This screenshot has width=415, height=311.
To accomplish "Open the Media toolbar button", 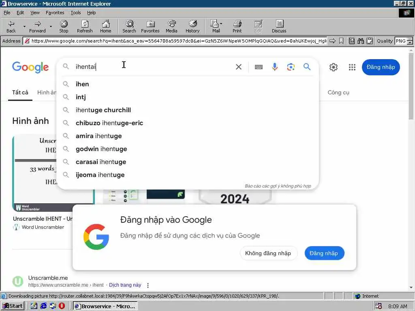I will (171, 26).
